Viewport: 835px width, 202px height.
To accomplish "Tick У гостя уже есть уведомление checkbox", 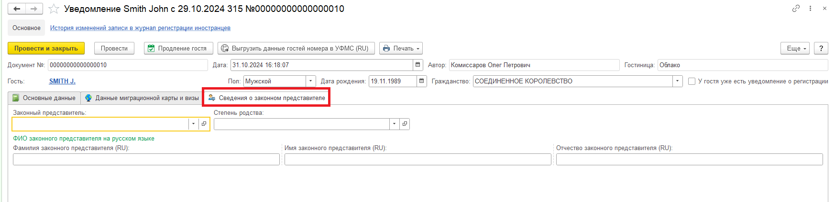I will pos(692,81).
